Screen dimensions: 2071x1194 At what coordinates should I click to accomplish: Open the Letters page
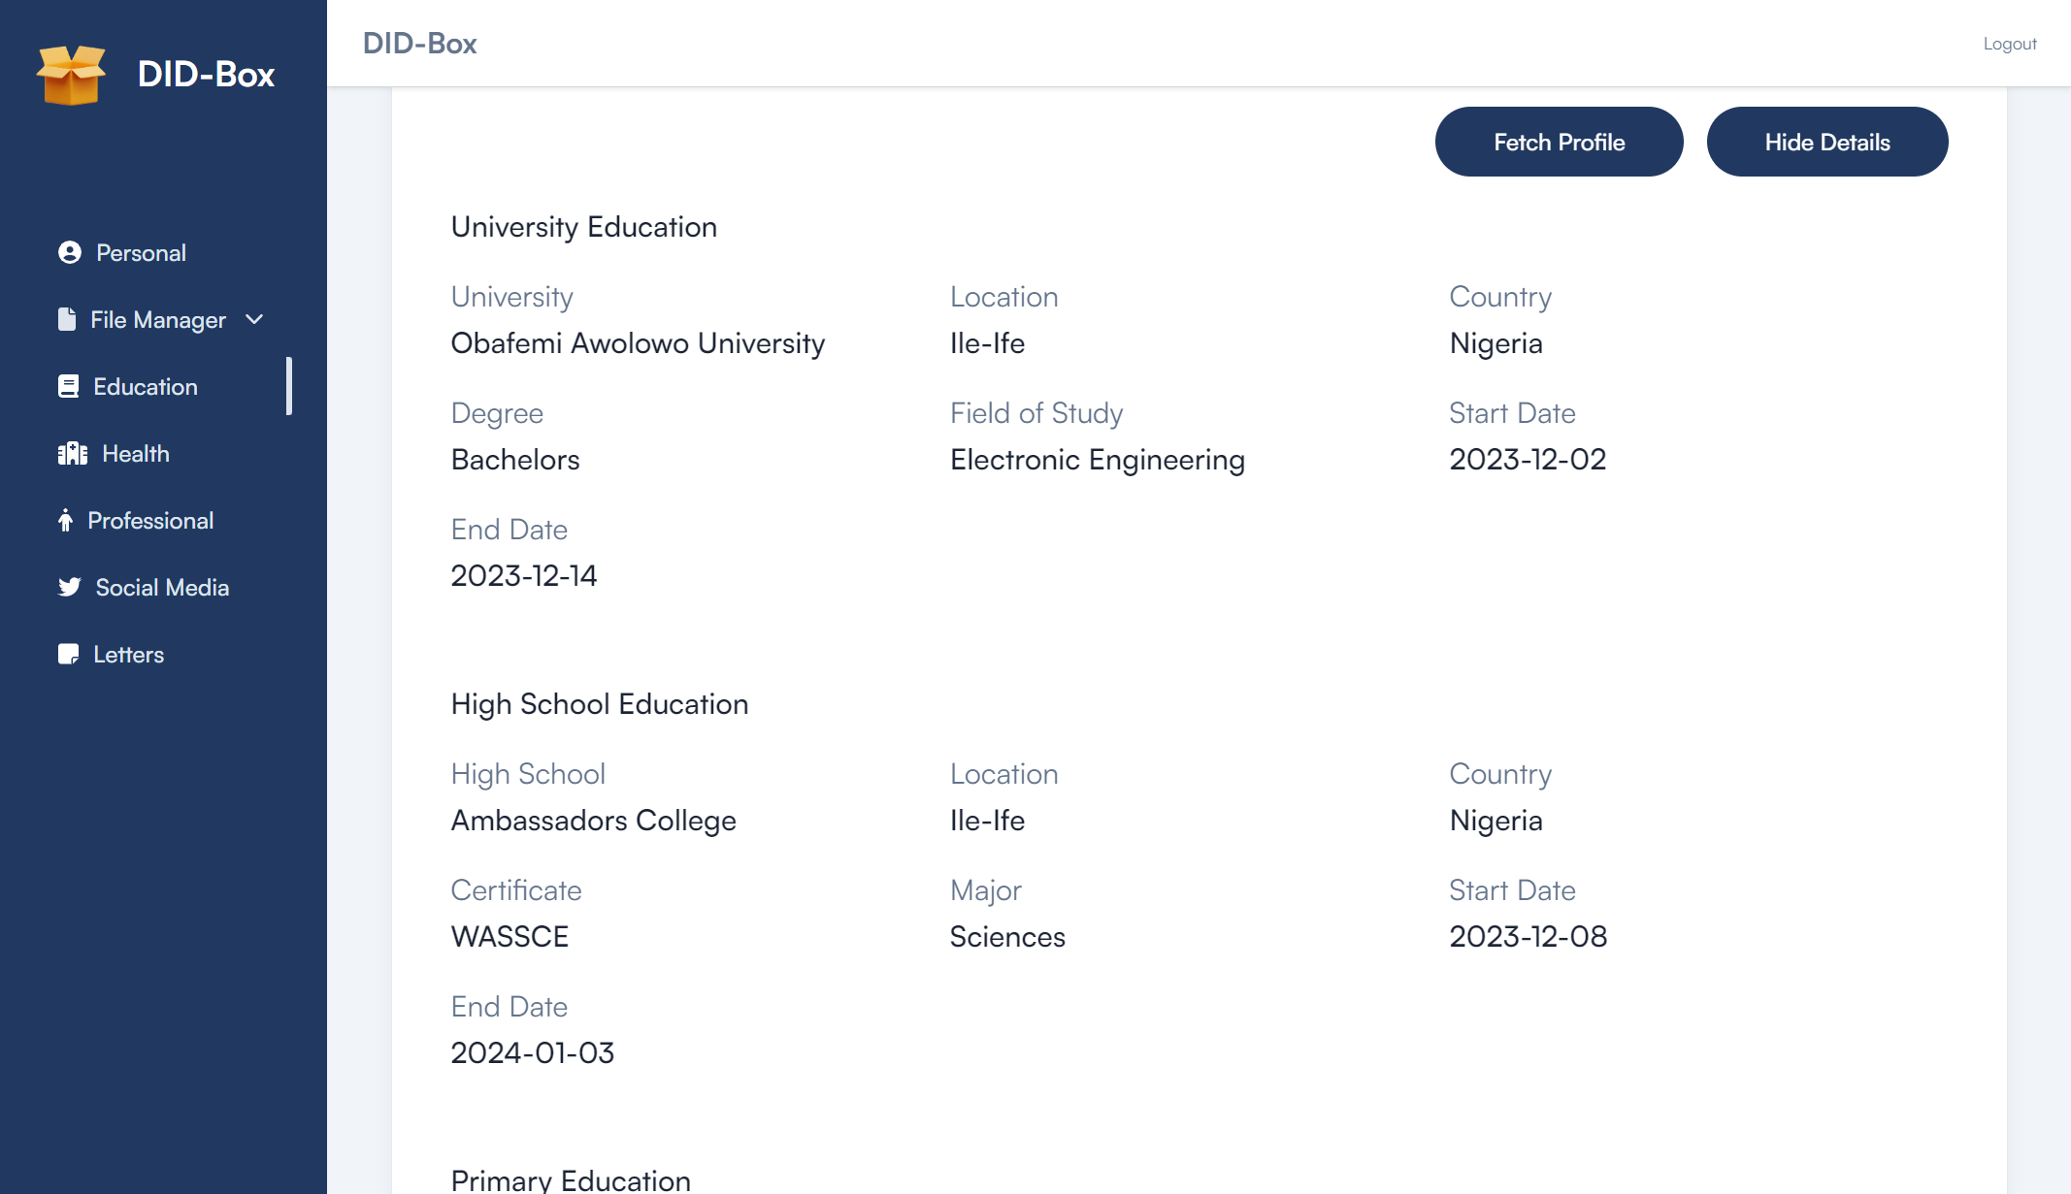pos(128,654)
